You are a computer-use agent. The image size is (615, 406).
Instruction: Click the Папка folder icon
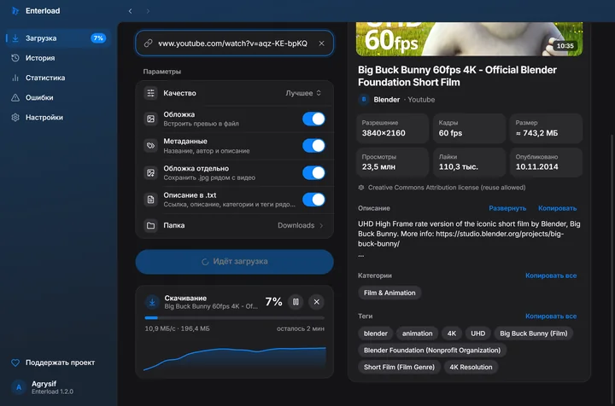point(150,225)
